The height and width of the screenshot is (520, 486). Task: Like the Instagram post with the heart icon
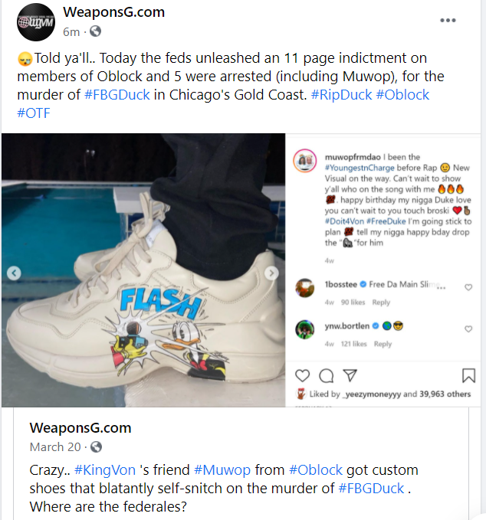pos(302,376)
